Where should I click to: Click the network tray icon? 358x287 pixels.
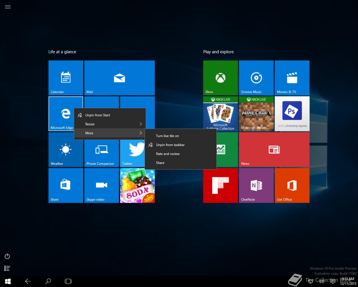[311, 281]
